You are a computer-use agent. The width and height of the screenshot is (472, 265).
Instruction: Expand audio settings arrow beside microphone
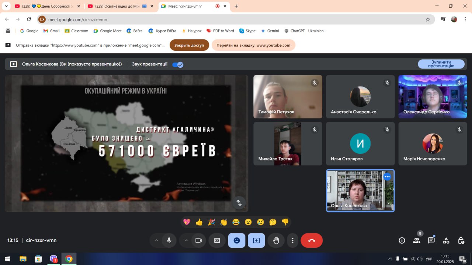(x=156, y=240)
